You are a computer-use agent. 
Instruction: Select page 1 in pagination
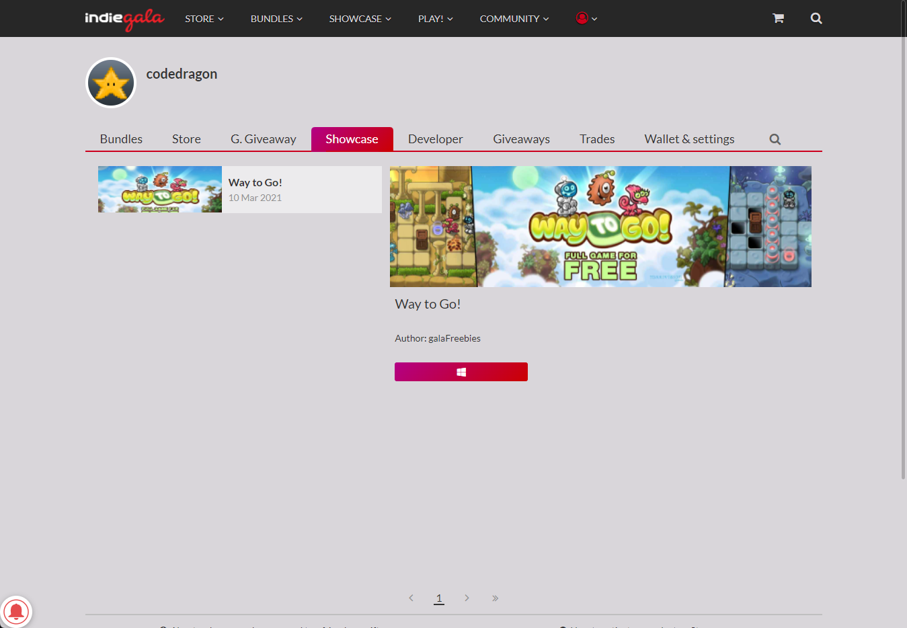pos(439,598)
